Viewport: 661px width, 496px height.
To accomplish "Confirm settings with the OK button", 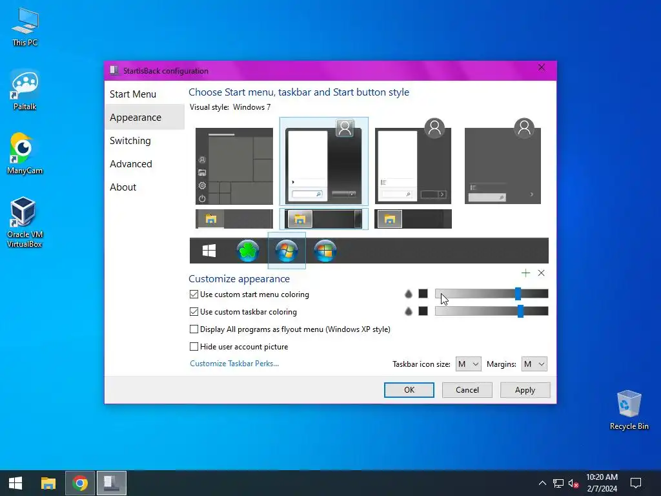I will point(409,390).
